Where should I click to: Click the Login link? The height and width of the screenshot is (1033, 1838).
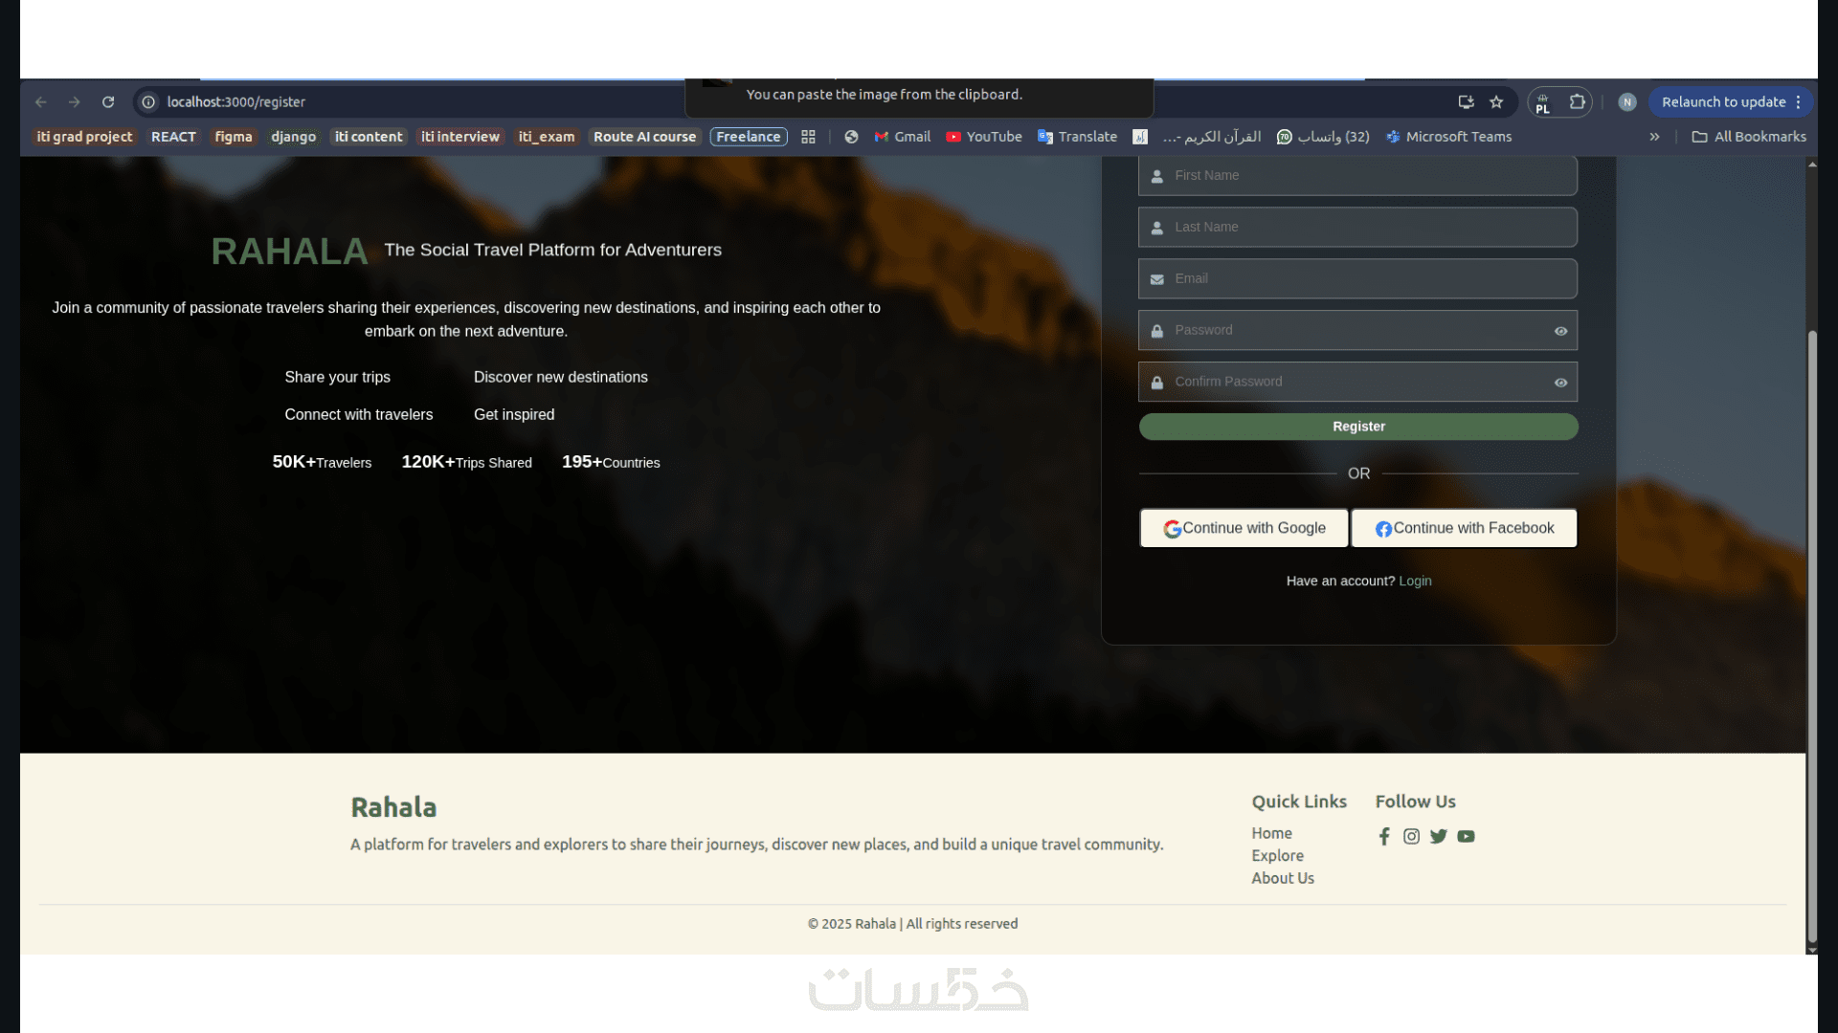click(1415, 581)
